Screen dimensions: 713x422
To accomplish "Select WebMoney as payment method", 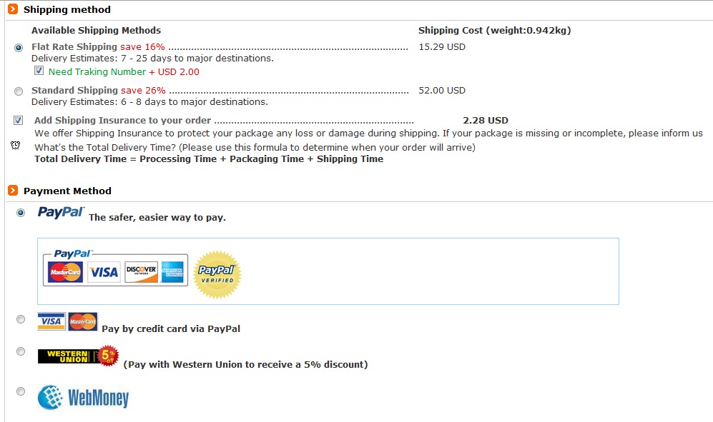I will tap(21, 391).
